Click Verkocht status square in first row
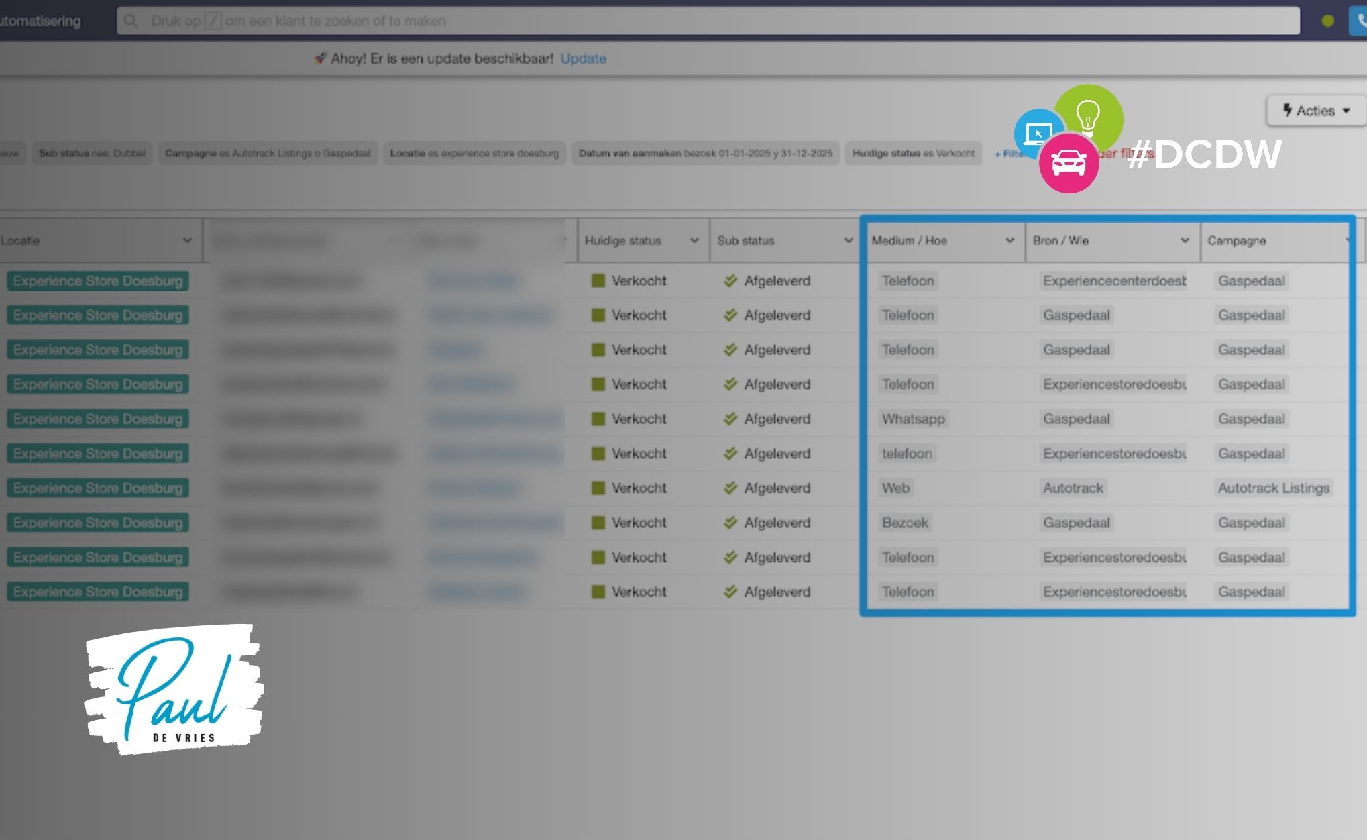The height and width of the screenshot is (840, 1367). 598,281
